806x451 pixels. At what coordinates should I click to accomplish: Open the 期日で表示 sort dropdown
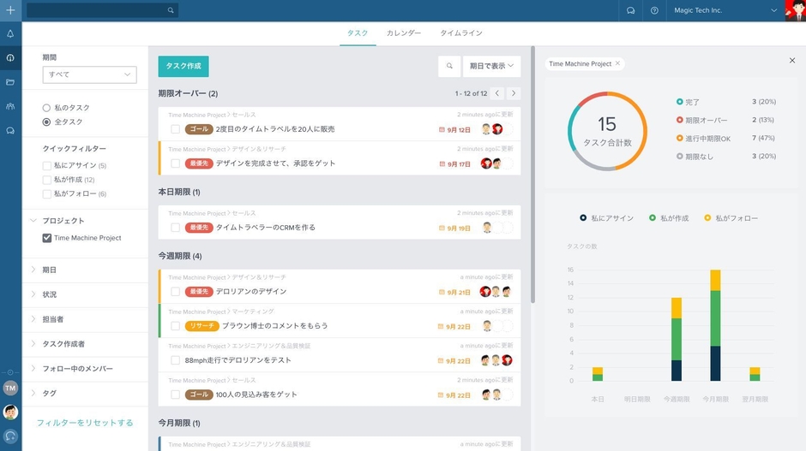point(491,66)
